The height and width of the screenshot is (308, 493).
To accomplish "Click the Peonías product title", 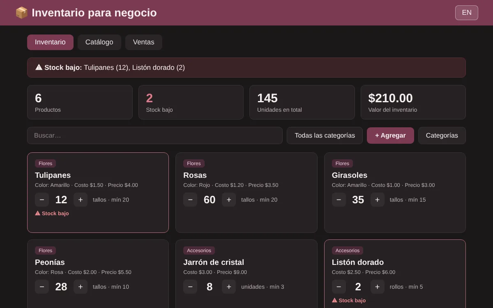I will 50,262.
